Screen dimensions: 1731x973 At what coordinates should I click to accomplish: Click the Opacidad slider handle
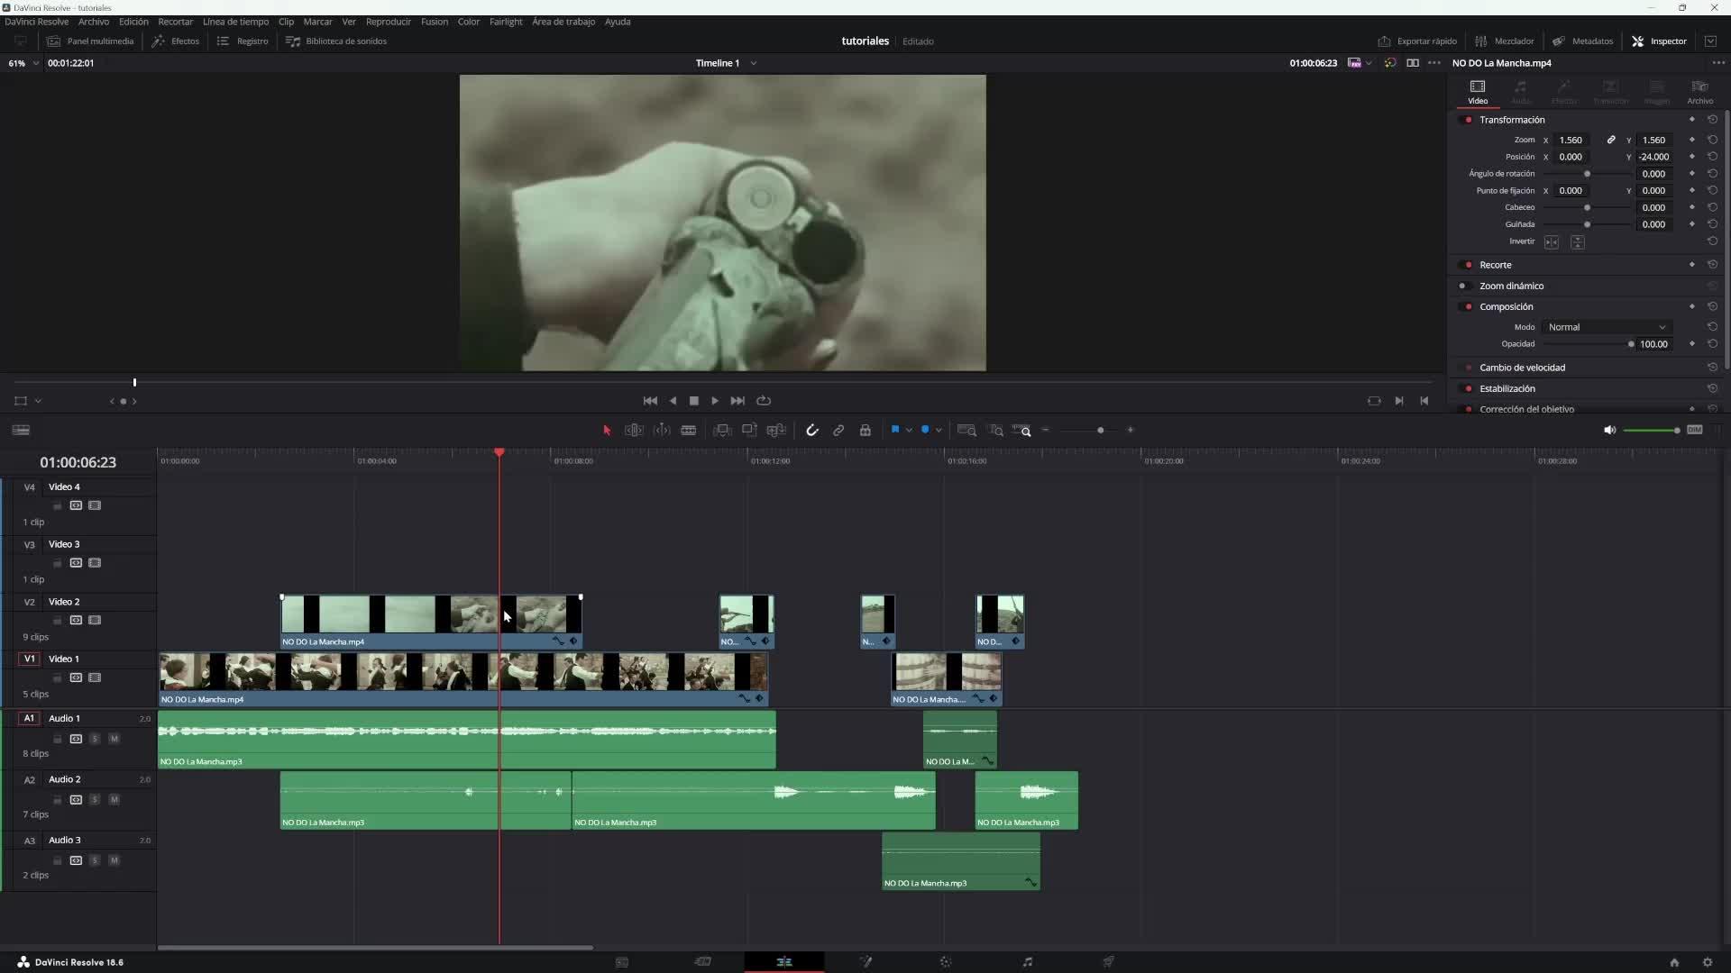coord(1631,344)
